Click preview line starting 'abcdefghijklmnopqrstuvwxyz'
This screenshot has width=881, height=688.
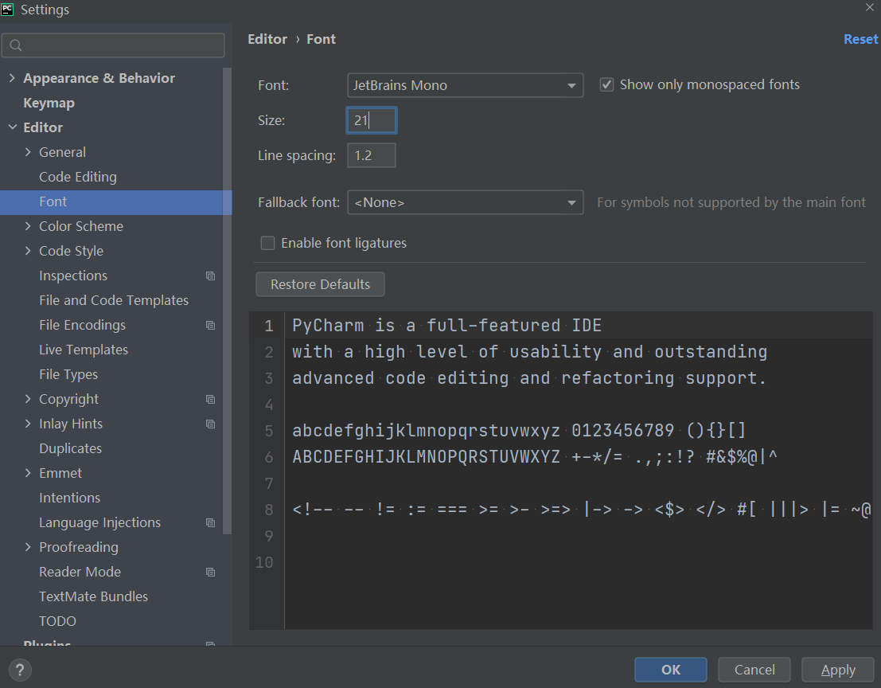(x=519, y=431)
